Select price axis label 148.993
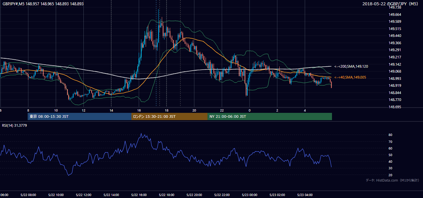 point(395,79)
